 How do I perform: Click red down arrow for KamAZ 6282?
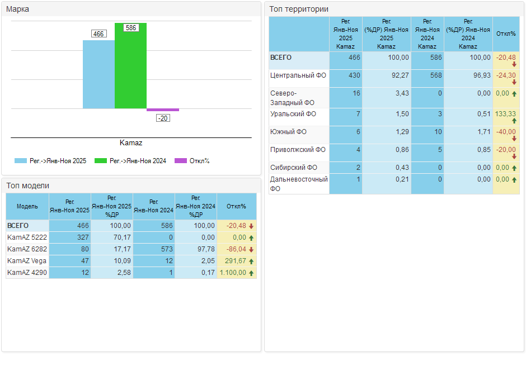click(251, 249)
